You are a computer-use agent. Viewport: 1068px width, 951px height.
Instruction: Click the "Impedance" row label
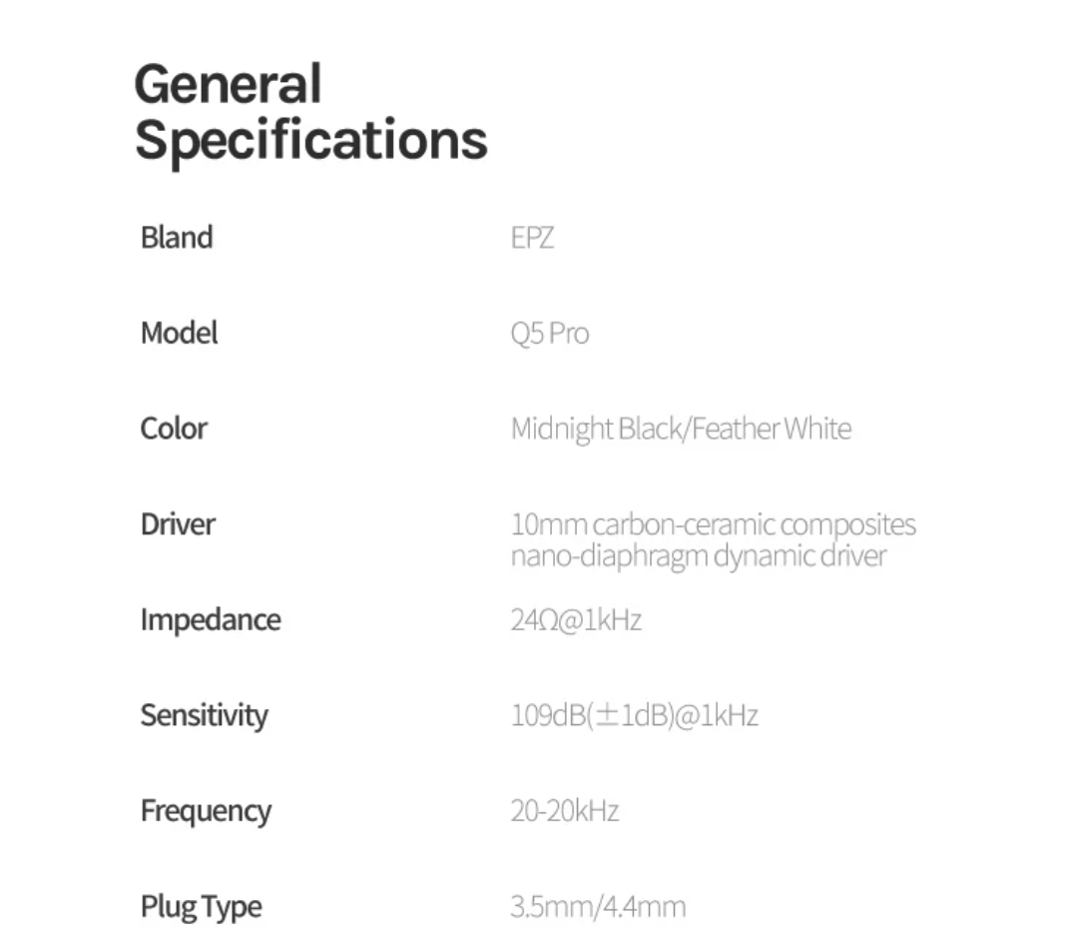tap(211, 619)
